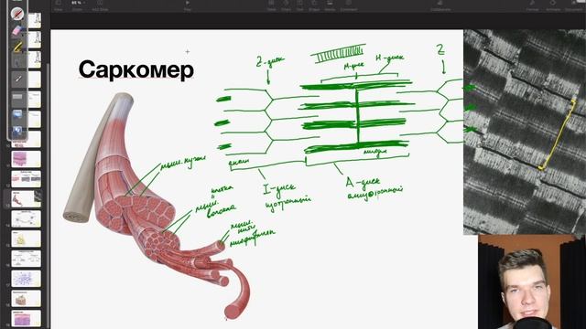The width and height of the screenshot is (586, 329).
Task: Select the thumbnail below the pink tissue slide
Action: (x=27, y=179)
